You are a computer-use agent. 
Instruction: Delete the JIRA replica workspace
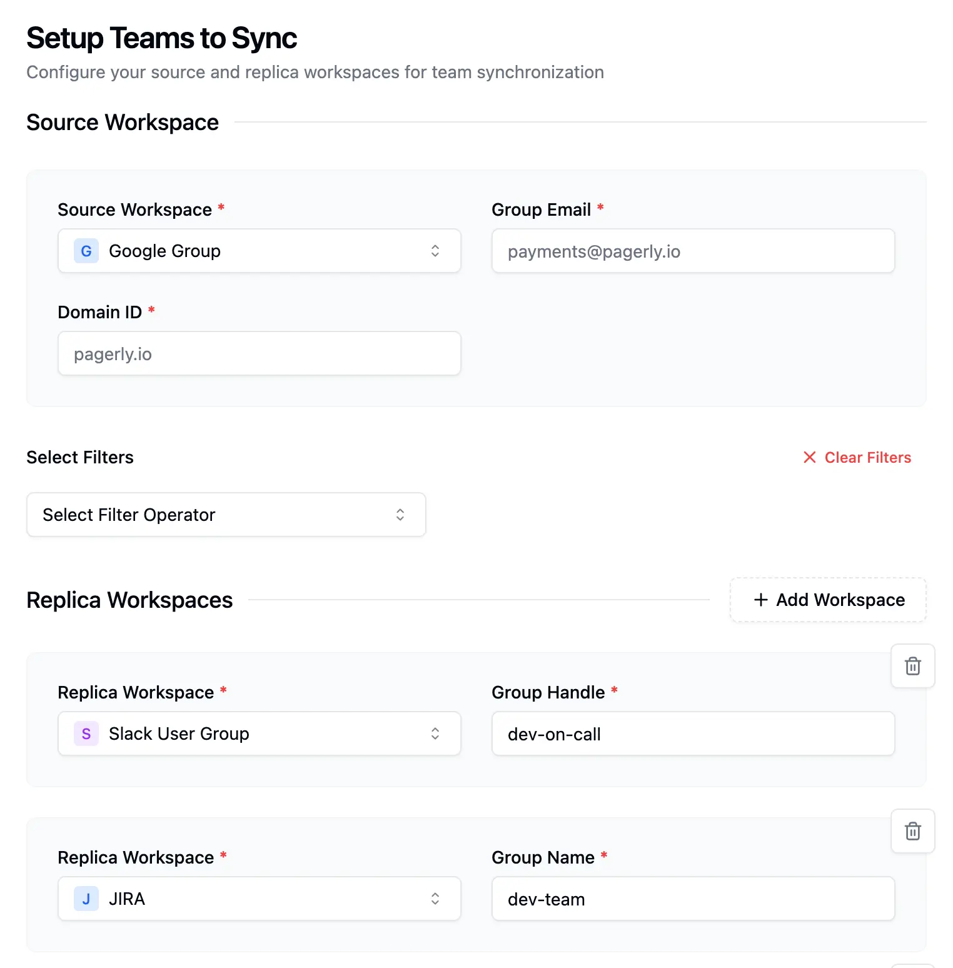912,831
